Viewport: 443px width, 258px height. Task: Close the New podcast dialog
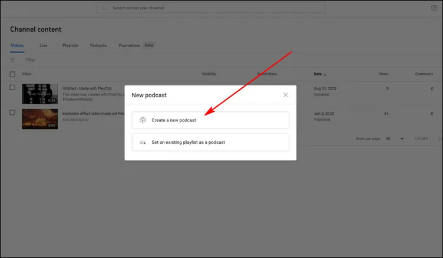[x=286, y=95]
